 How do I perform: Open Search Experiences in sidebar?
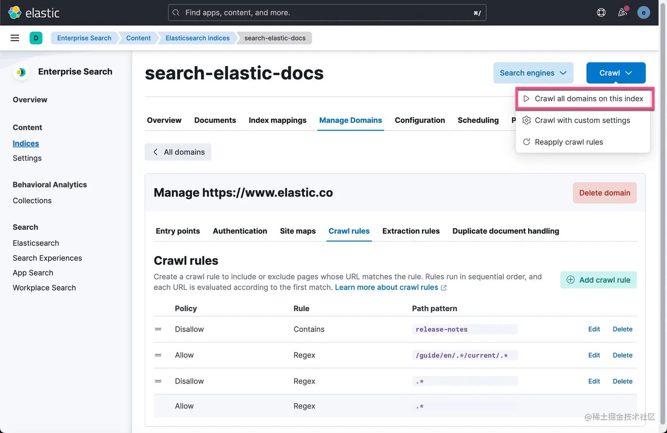click(x=47, y=258)
